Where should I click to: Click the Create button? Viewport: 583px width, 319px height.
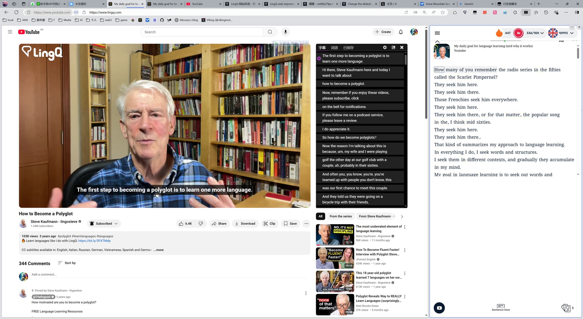click(383, 32)
